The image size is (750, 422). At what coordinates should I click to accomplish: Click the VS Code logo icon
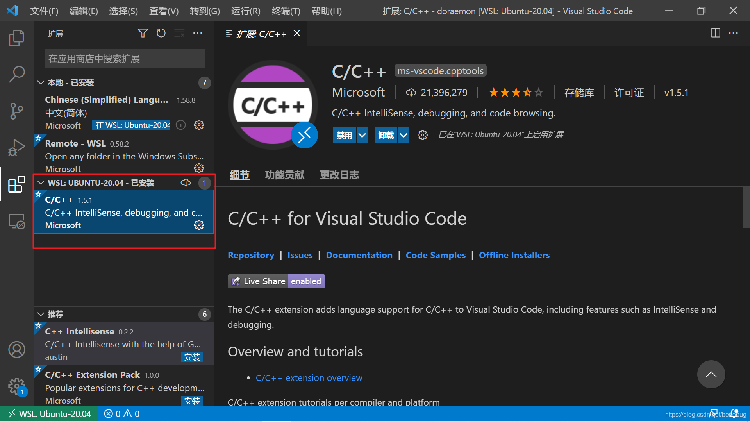(x=12, y=11)
